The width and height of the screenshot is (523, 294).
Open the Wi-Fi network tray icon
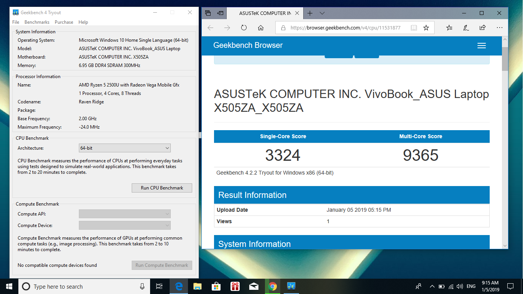[x=451, y=286]
